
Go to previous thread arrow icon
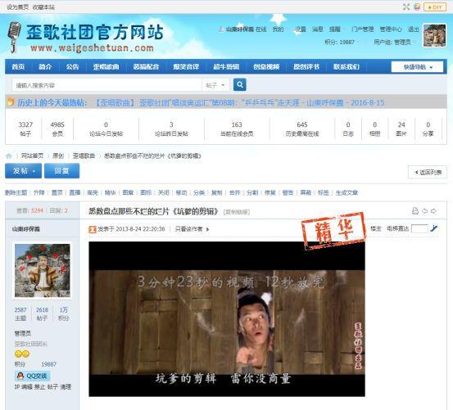424,211
